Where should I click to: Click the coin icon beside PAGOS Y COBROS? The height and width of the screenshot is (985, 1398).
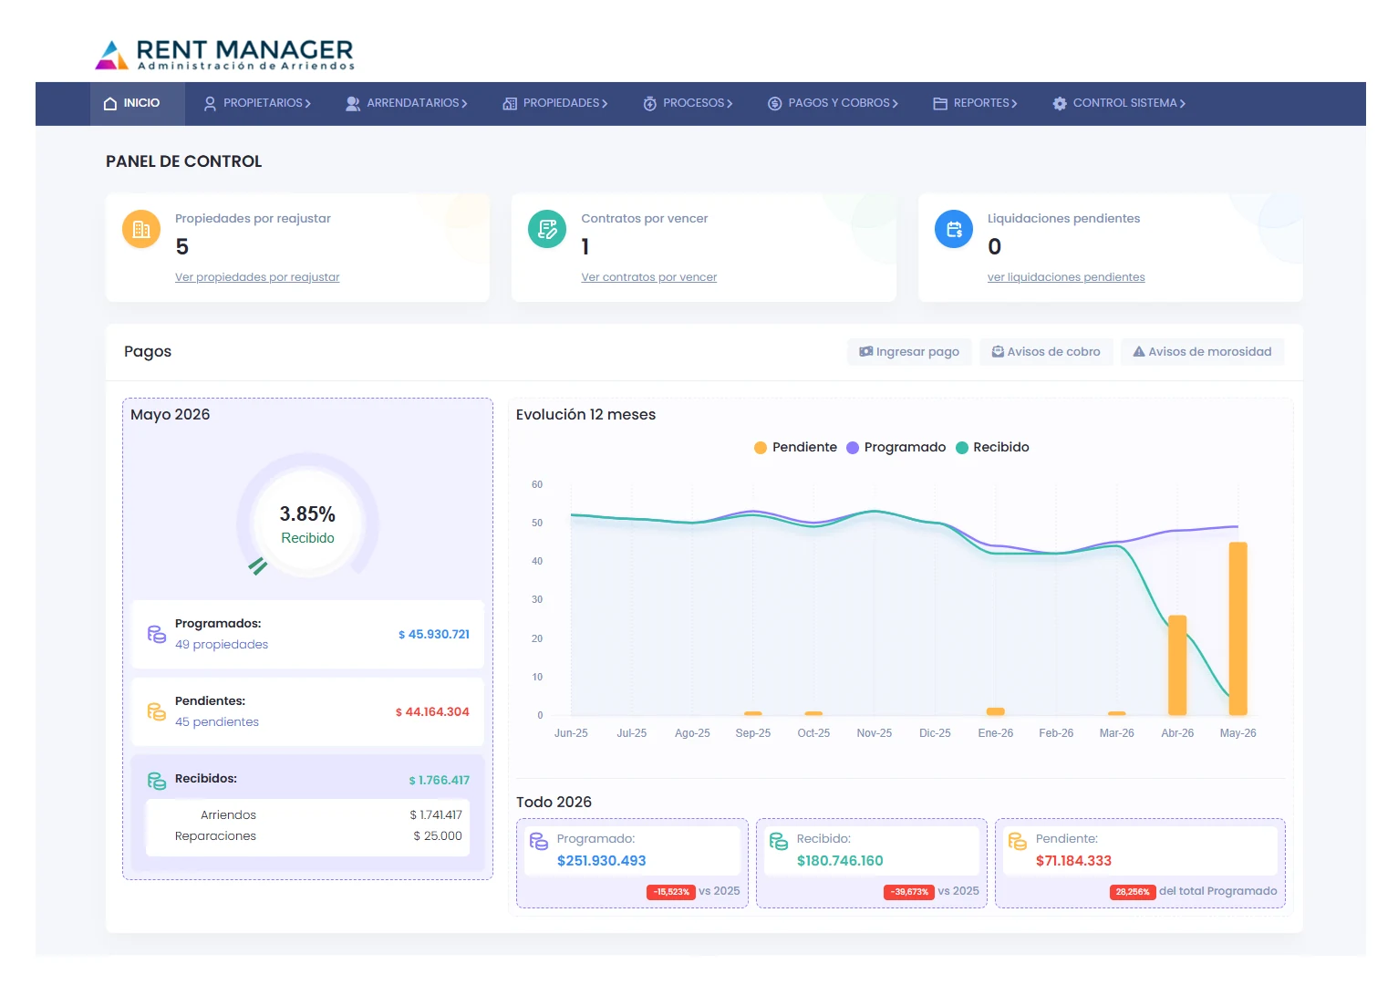click(x=775, y=103)
